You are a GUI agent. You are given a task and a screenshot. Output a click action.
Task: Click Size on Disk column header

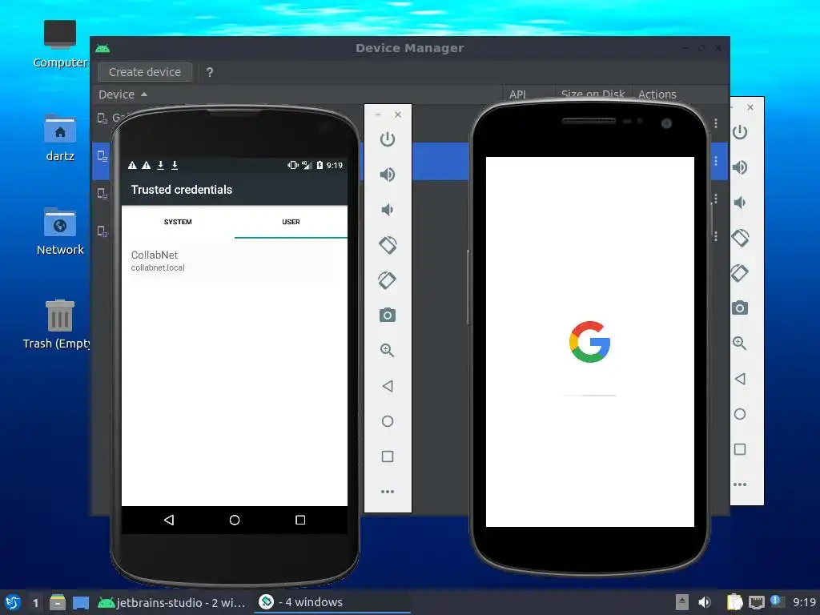coord(593,94)
